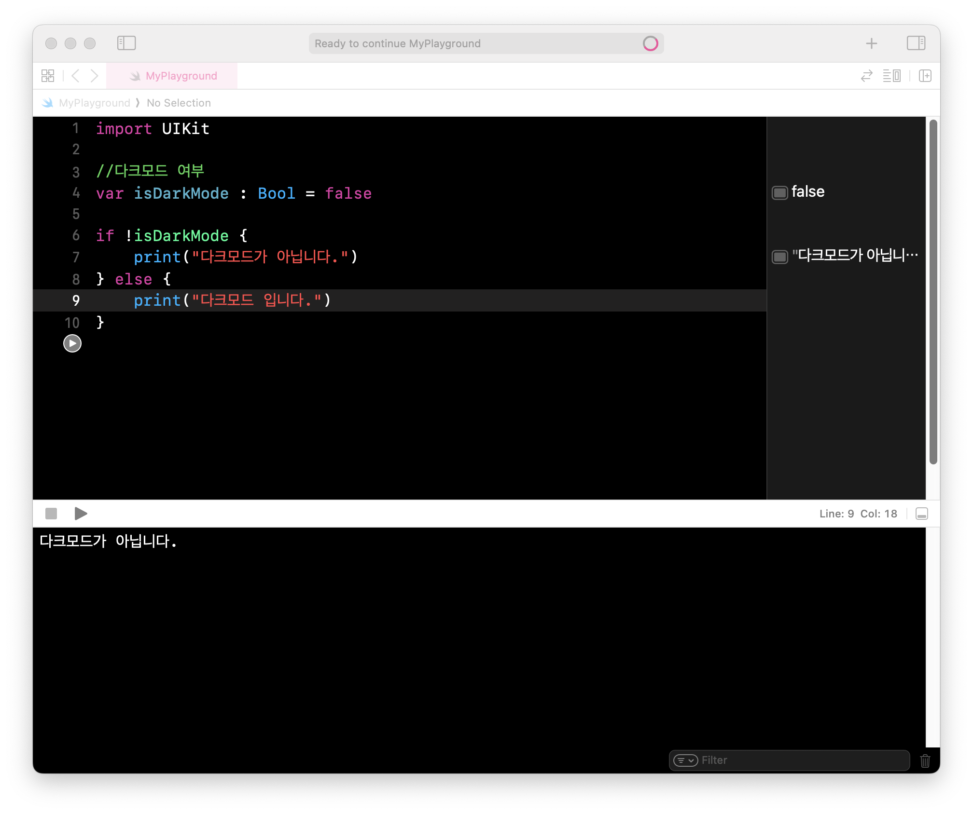The image size is (973, 814).
Task: Expand the MyPlayground breadcrumb item
Action: point(94,103)
